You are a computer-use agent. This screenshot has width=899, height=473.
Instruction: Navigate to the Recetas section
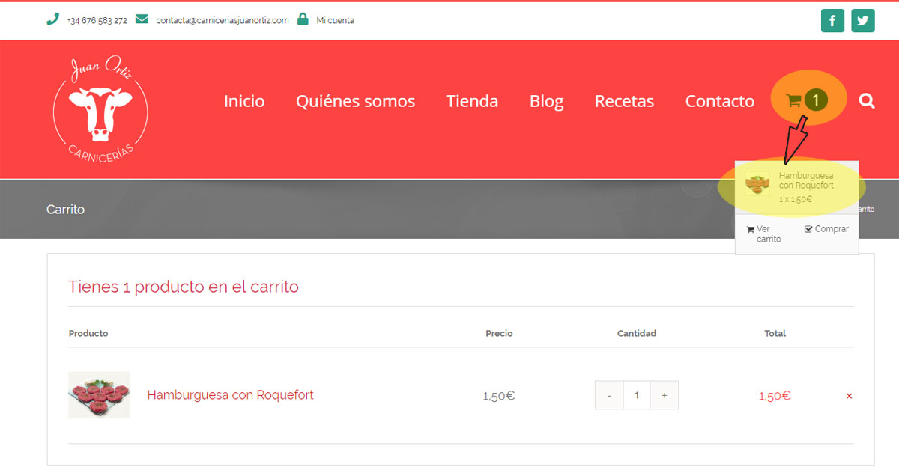pyautogui.click(x=624, y=101)
